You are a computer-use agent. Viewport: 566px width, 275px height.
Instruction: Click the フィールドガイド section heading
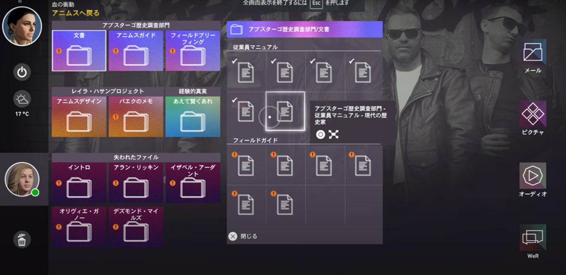255,140
